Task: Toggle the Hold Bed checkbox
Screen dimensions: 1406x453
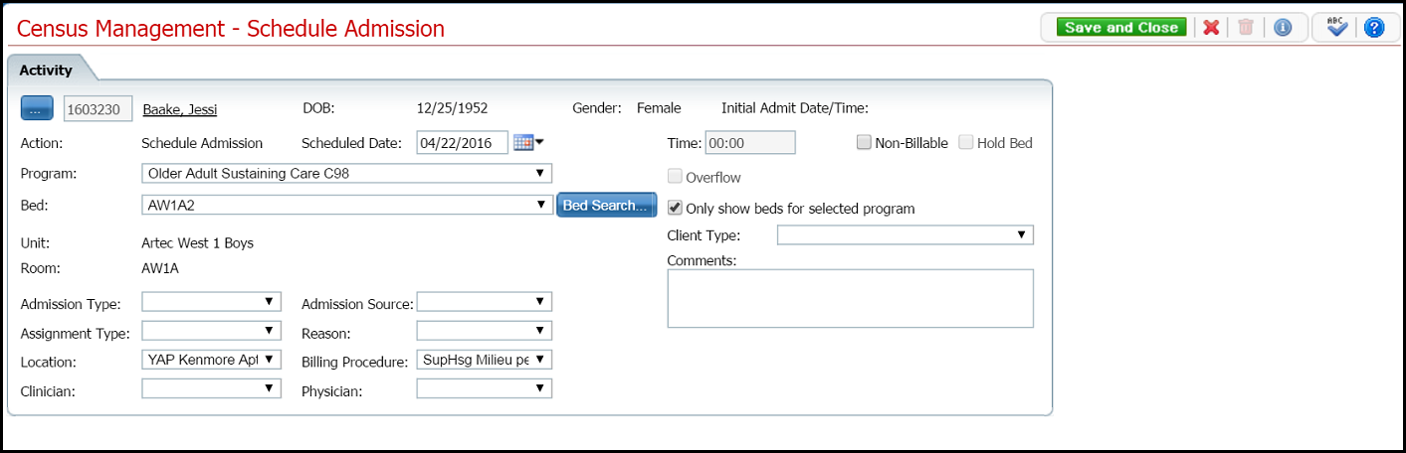Action: 966,143
